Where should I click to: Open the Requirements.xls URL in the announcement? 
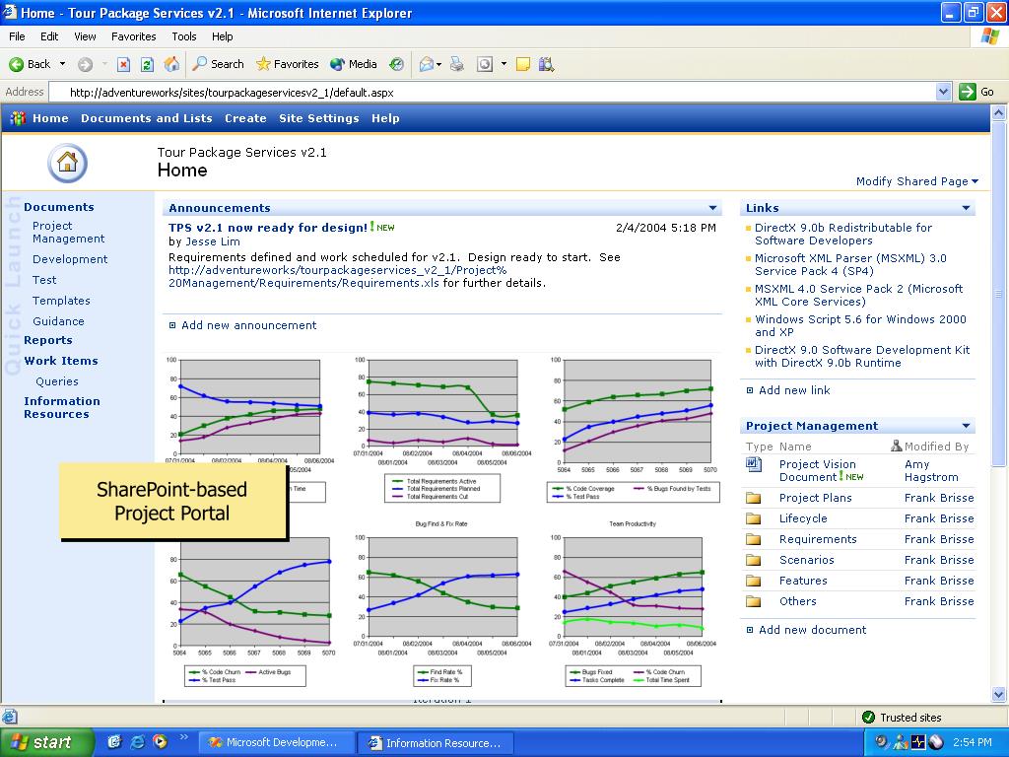[337, 277]
